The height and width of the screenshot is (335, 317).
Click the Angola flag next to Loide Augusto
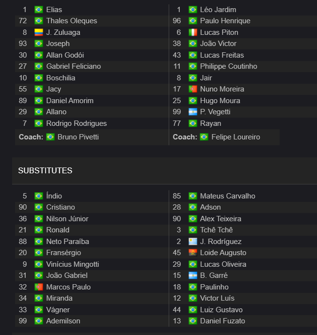(193, 253)
